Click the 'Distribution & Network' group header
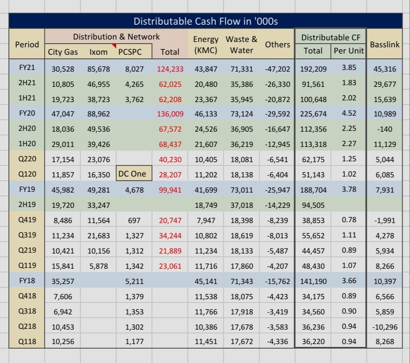 pyautogui.click(x=116, y=37)
